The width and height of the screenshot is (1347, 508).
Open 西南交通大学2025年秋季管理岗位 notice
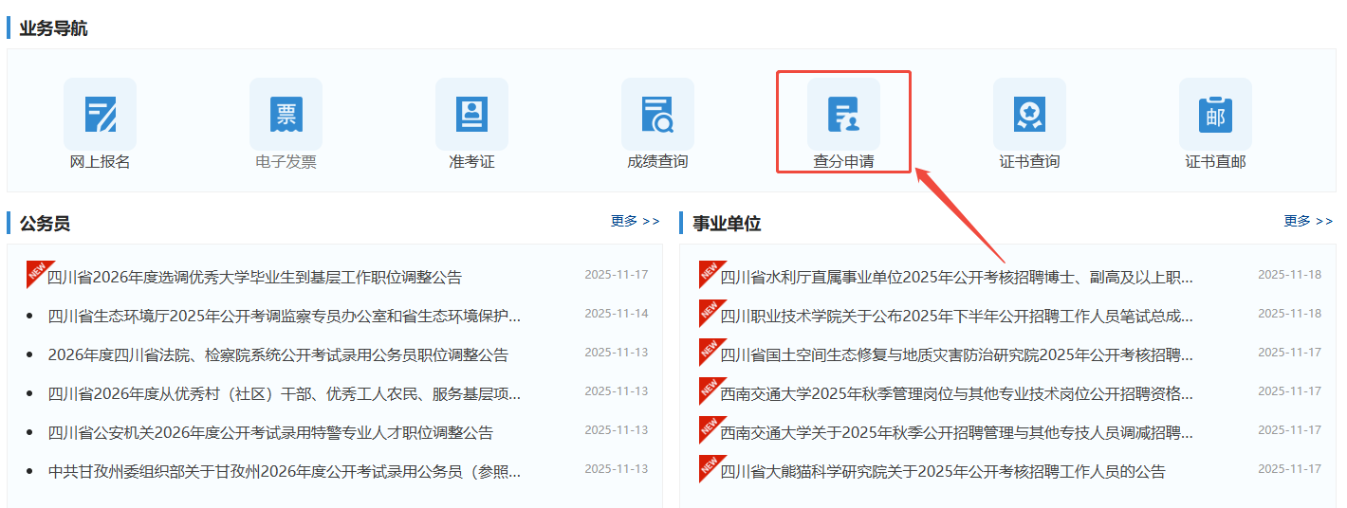coord(956,393)
